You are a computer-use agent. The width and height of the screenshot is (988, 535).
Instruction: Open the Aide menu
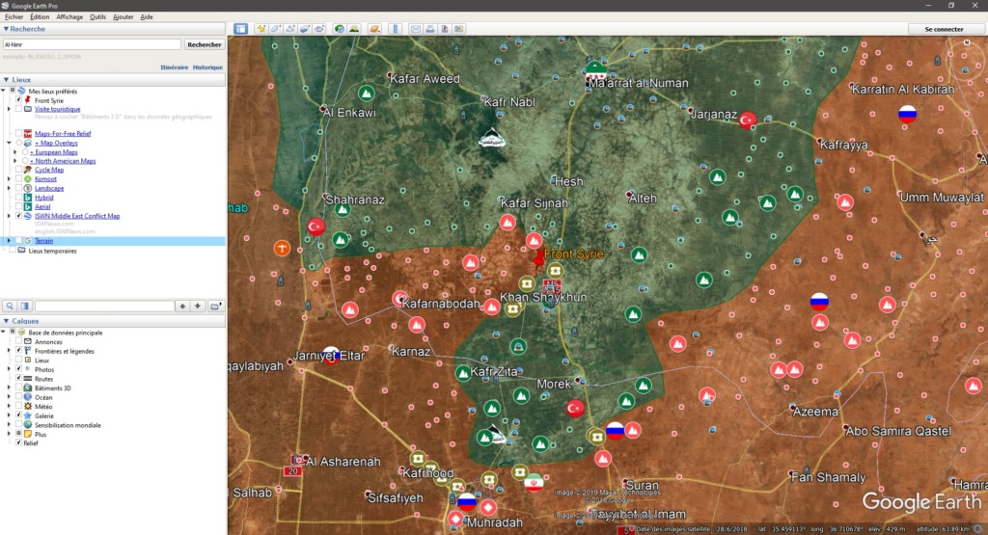147,17
